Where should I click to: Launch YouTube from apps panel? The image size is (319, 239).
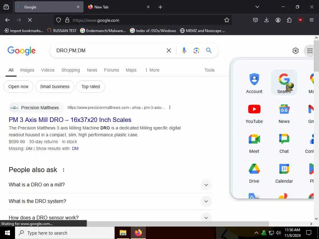pos(254,113)
